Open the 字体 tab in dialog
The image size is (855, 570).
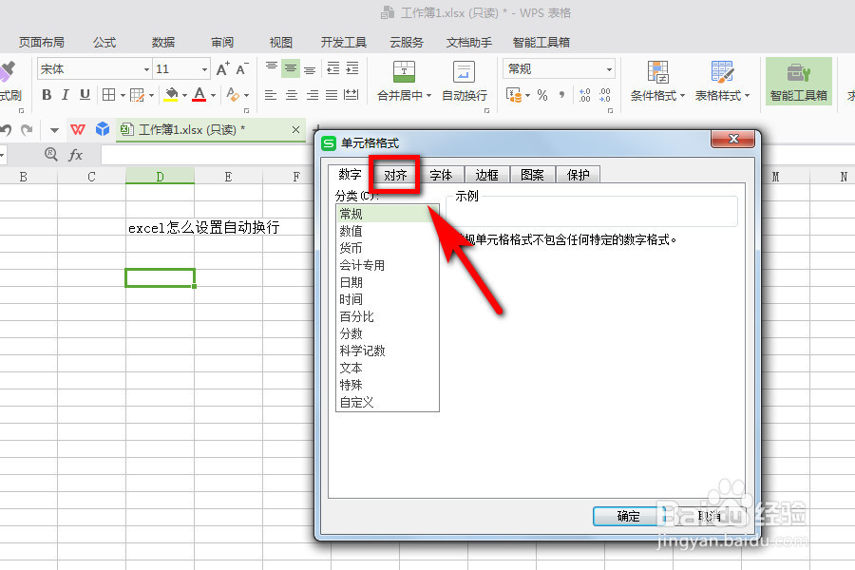441,174
